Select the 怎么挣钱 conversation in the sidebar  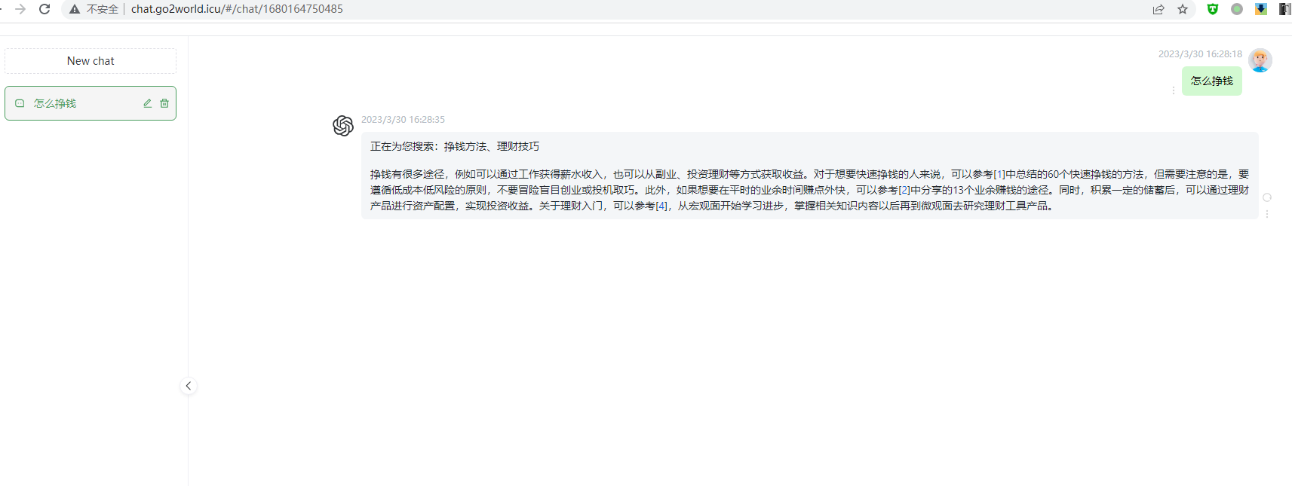tap(75, 103)
